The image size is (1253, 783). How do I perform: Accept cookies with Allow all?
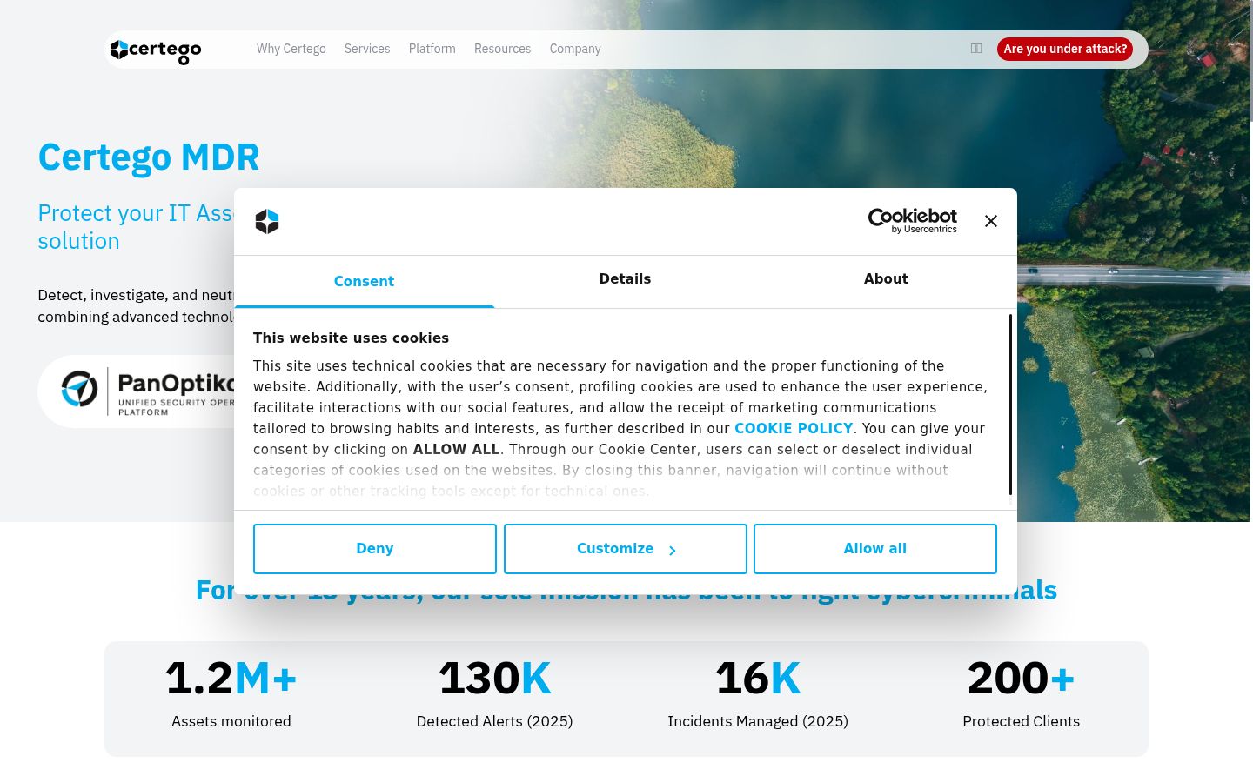875,549
